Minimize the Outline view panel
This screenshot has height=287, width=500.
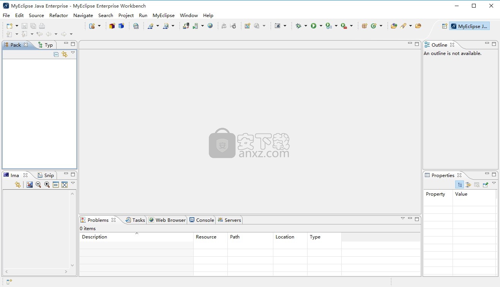pyautogui.click(x=487, y=44)
